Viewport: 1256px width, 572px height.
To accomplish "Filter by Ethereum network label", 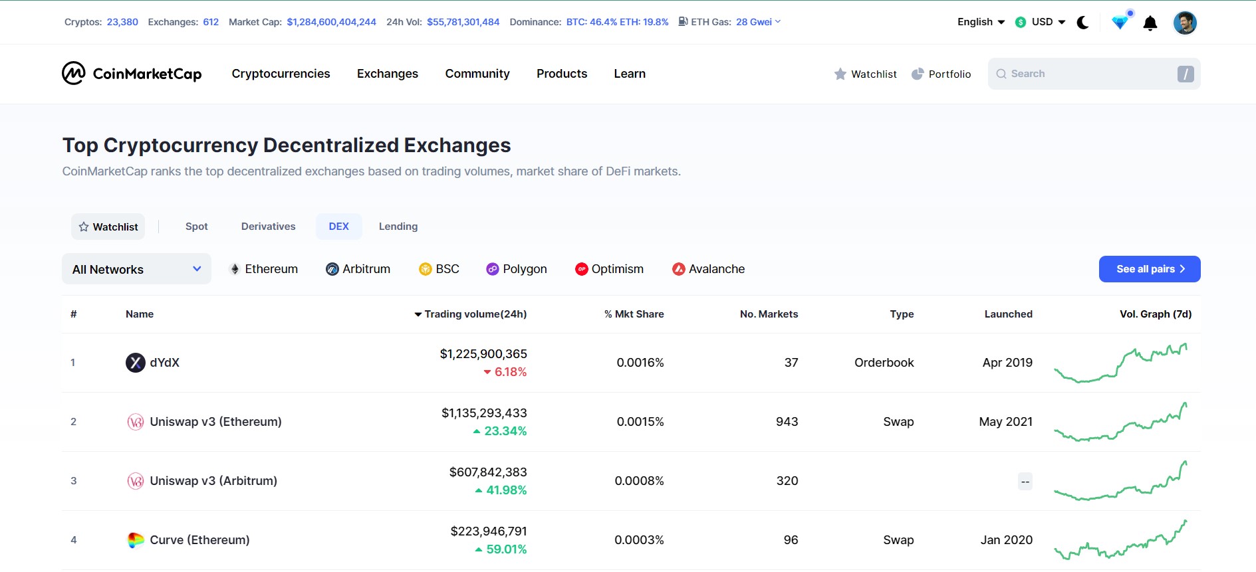I will coord(271,269).
